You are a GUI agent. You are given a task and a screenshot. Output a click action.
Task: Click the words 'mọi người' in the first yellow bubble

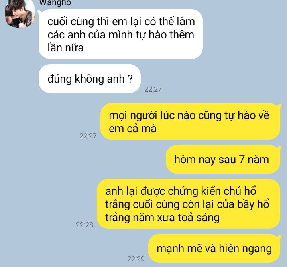[133, 116]
